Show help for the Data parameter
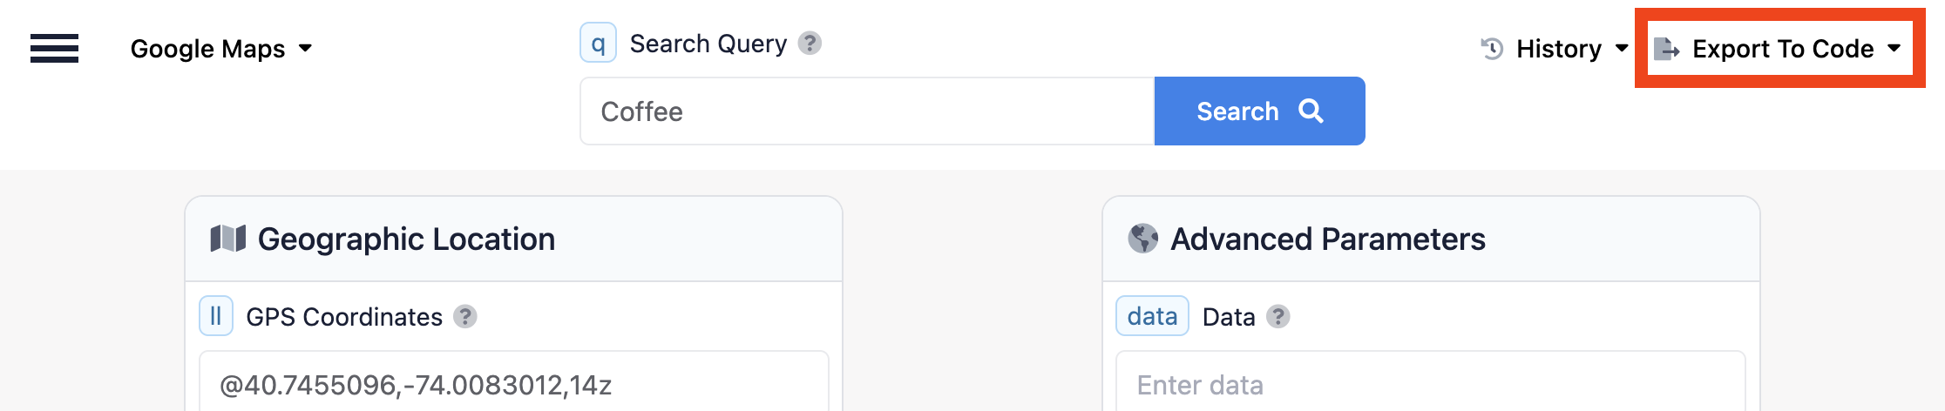This screenshot has height=411, width=1945. coord(1277,317)
